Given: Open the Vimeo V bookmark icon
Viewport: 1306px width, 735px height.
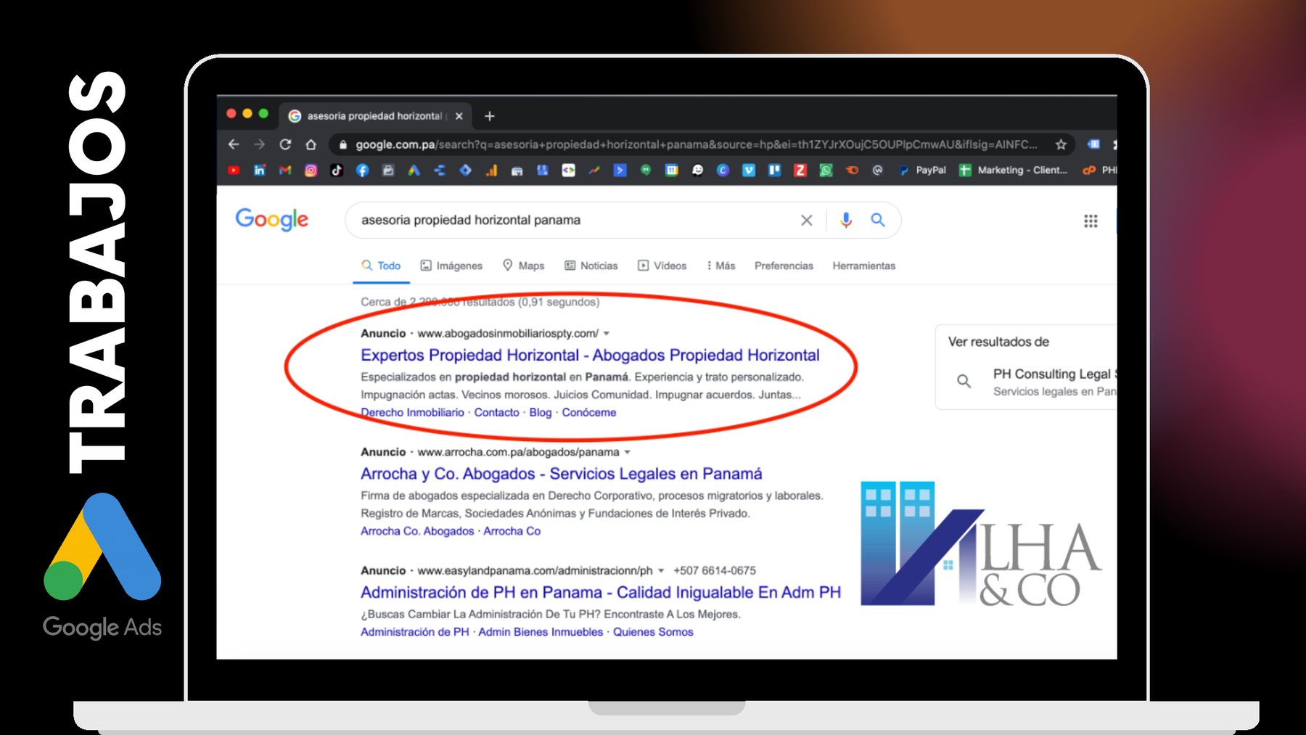Looking at the screenshot, I should [x=749, y=171].
